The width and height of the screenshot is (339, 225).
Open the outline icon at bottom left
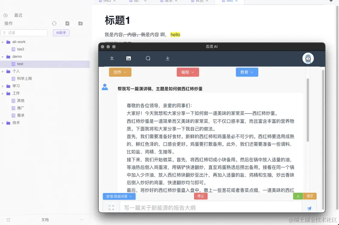click(8, 220)
